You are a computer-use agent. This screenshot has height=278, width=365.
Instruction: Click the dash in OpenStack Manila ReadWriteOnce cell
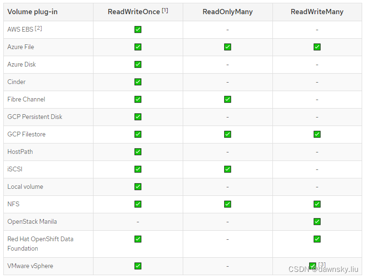(138, 222)
